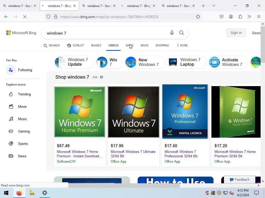This screenshot has width=265, height=198.
Task: Click the Microsoft Bing logo
Action: [21, 33]
